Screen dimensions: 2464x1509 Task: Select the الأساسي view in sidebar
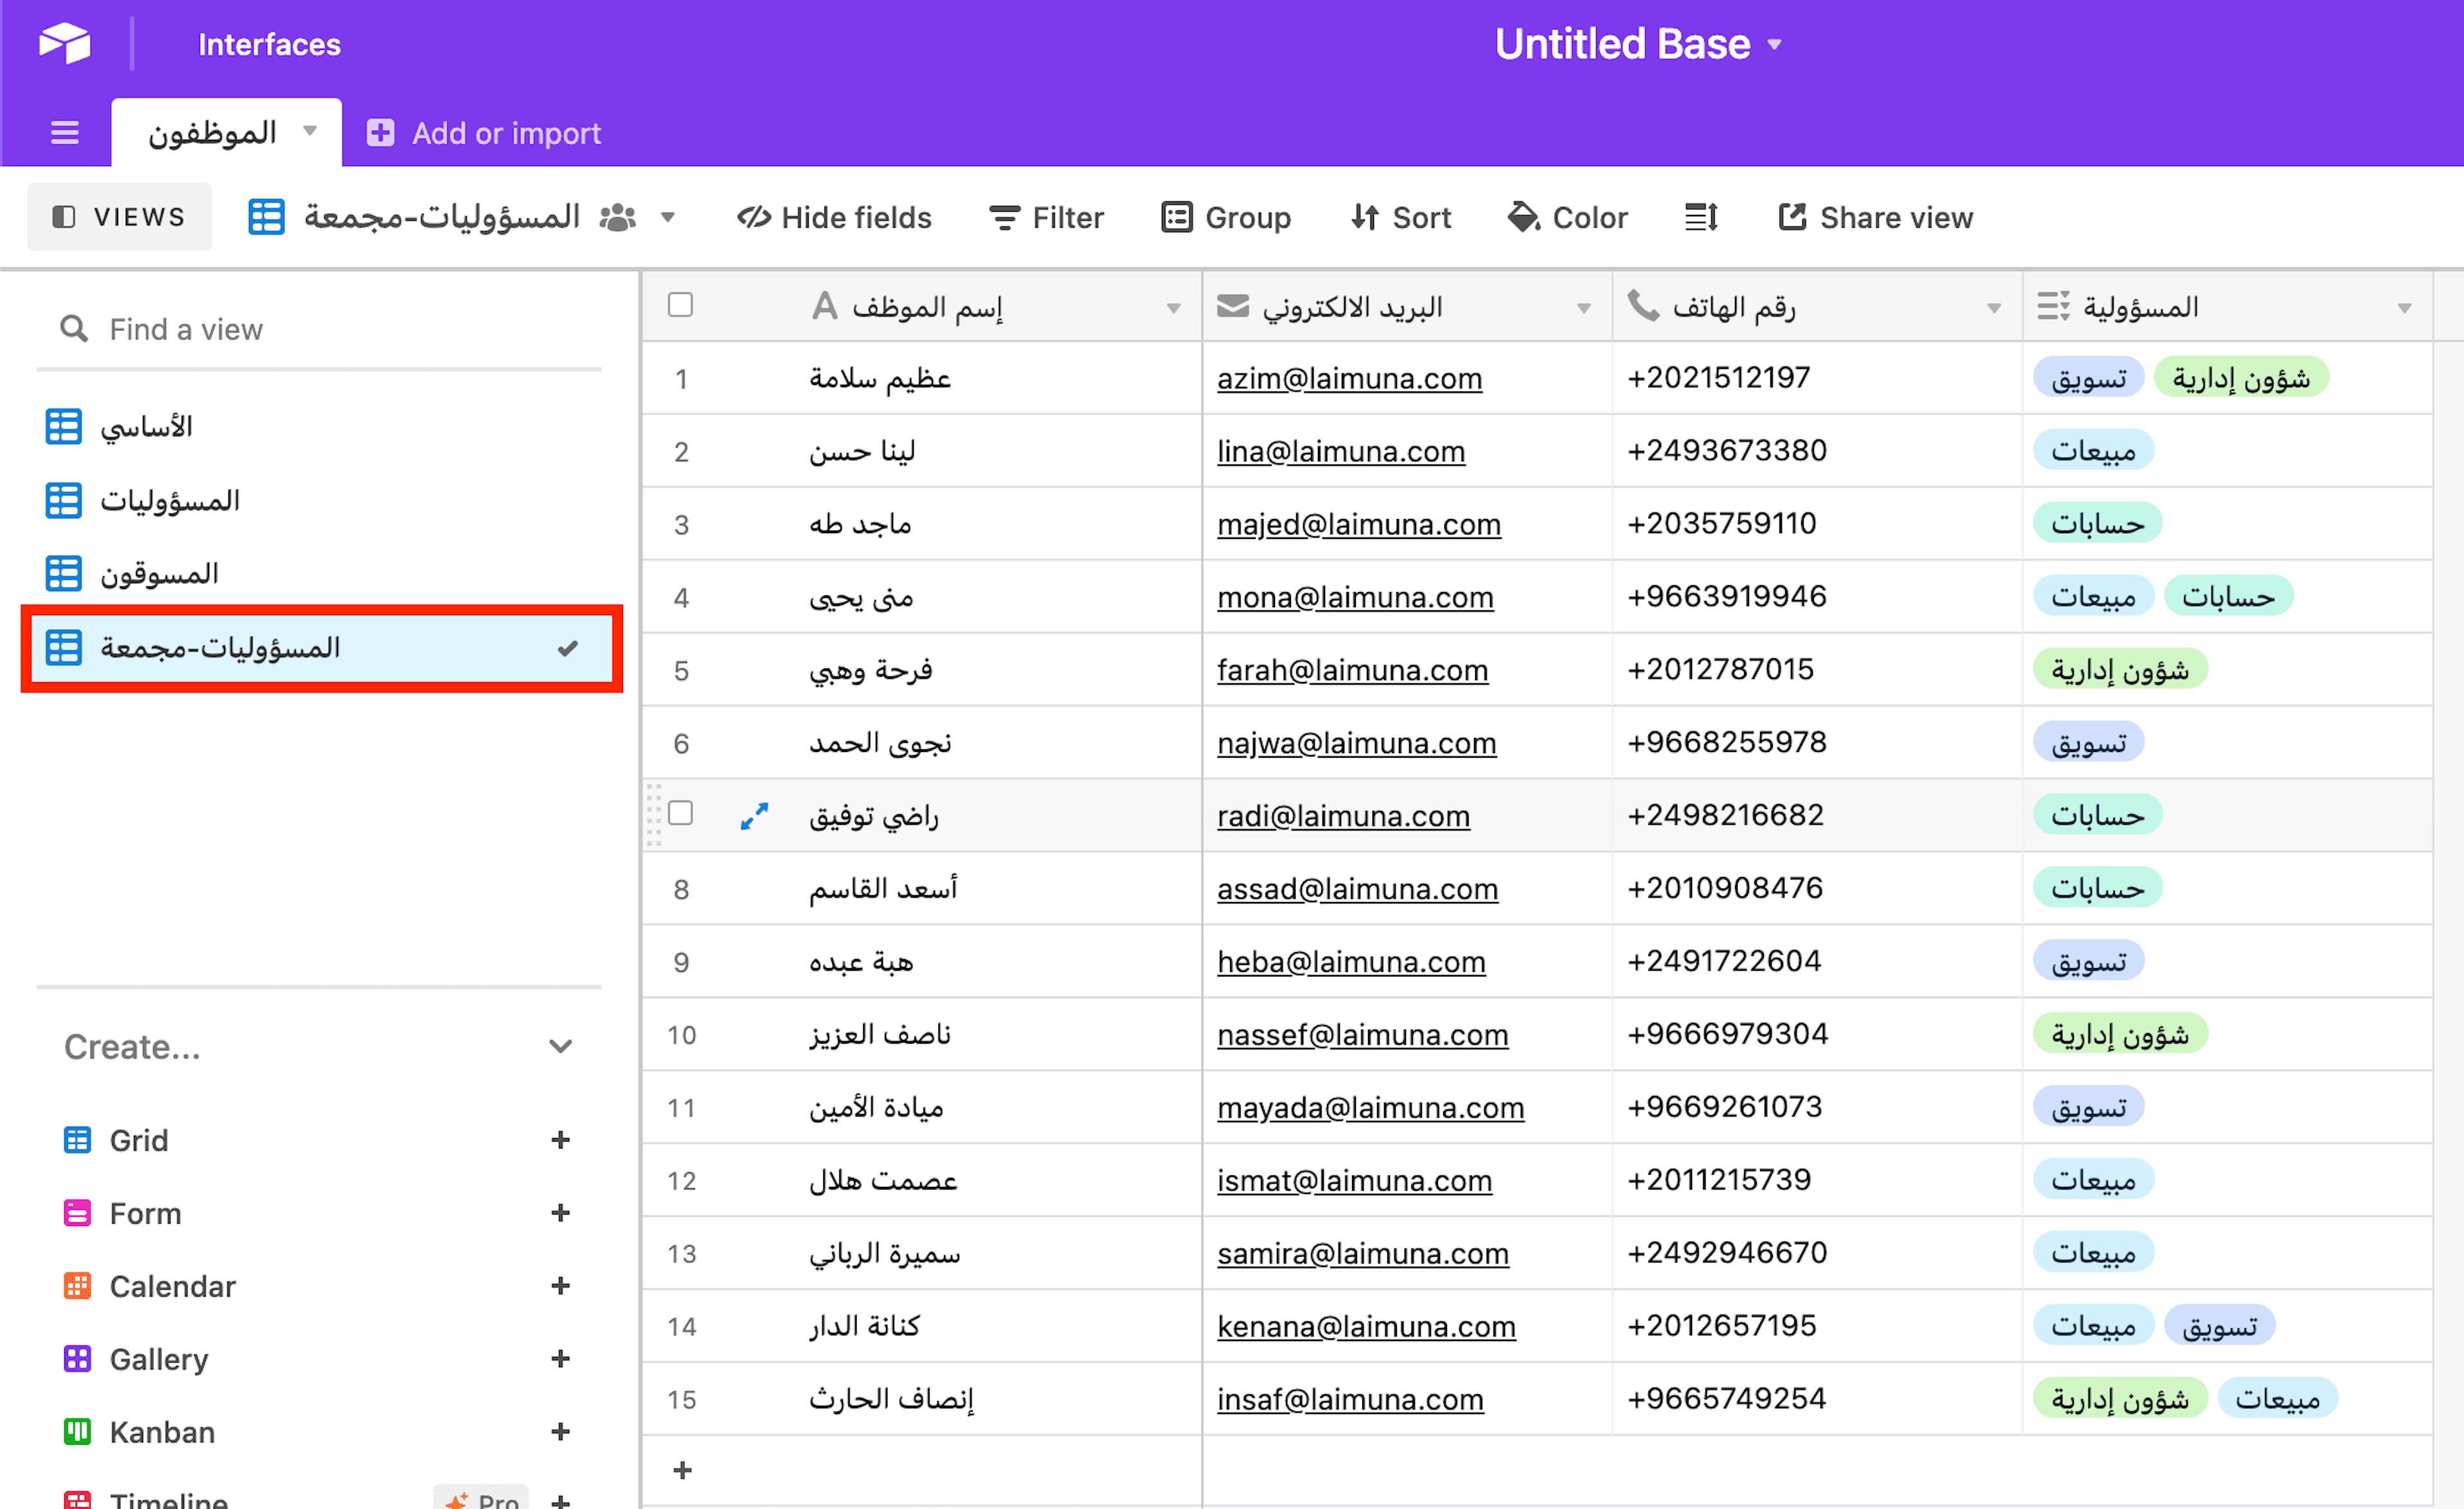coord(146,427)
